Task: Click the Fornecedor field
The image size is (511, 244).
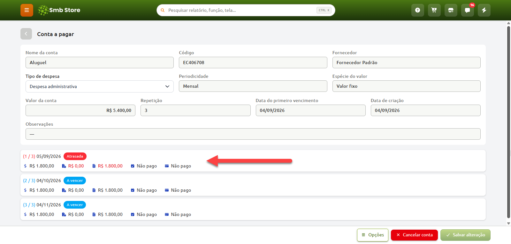Action: 406,63
